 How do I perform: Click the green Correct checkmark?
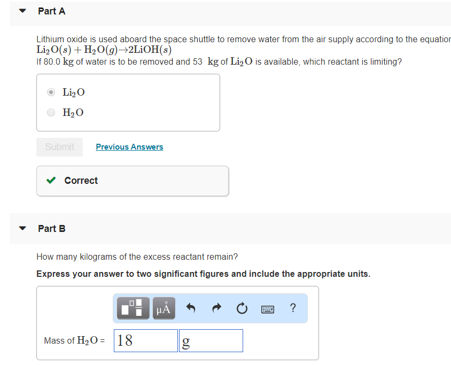point(51,181)
